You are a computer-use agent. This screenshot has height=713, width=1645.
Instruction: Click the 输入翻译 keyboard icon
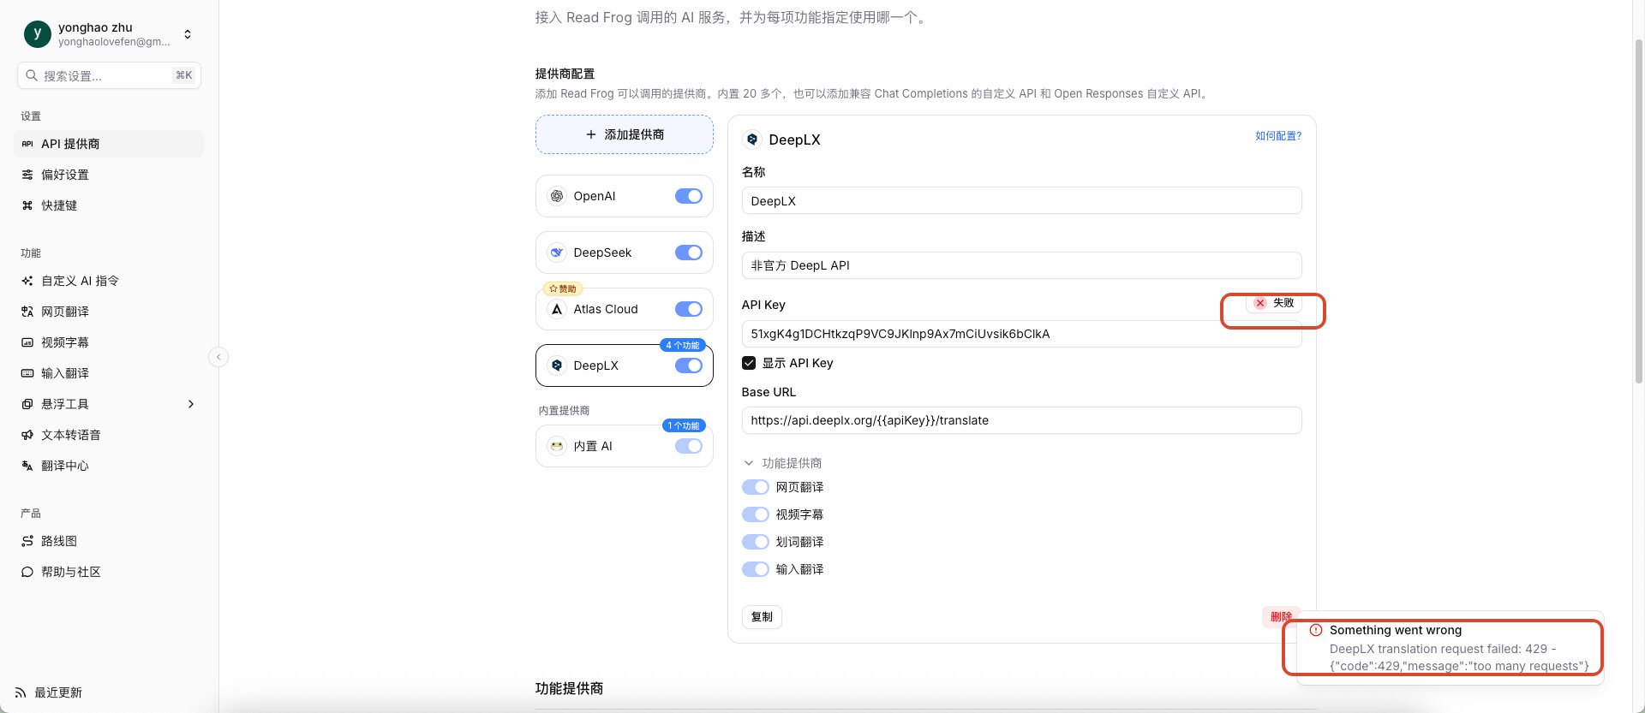(27, 373)
